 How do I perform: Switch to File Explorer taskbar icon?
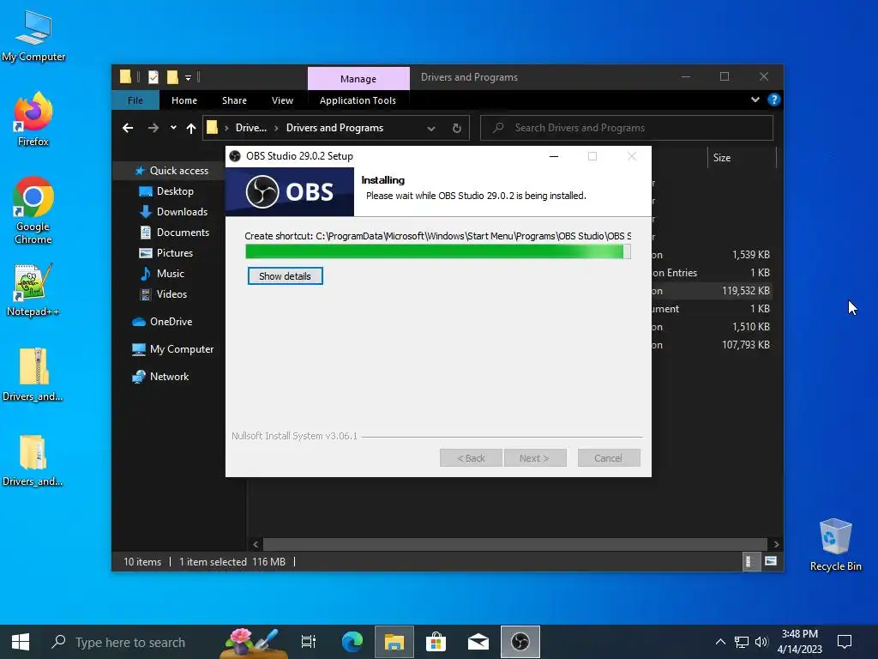coord(394,642)
